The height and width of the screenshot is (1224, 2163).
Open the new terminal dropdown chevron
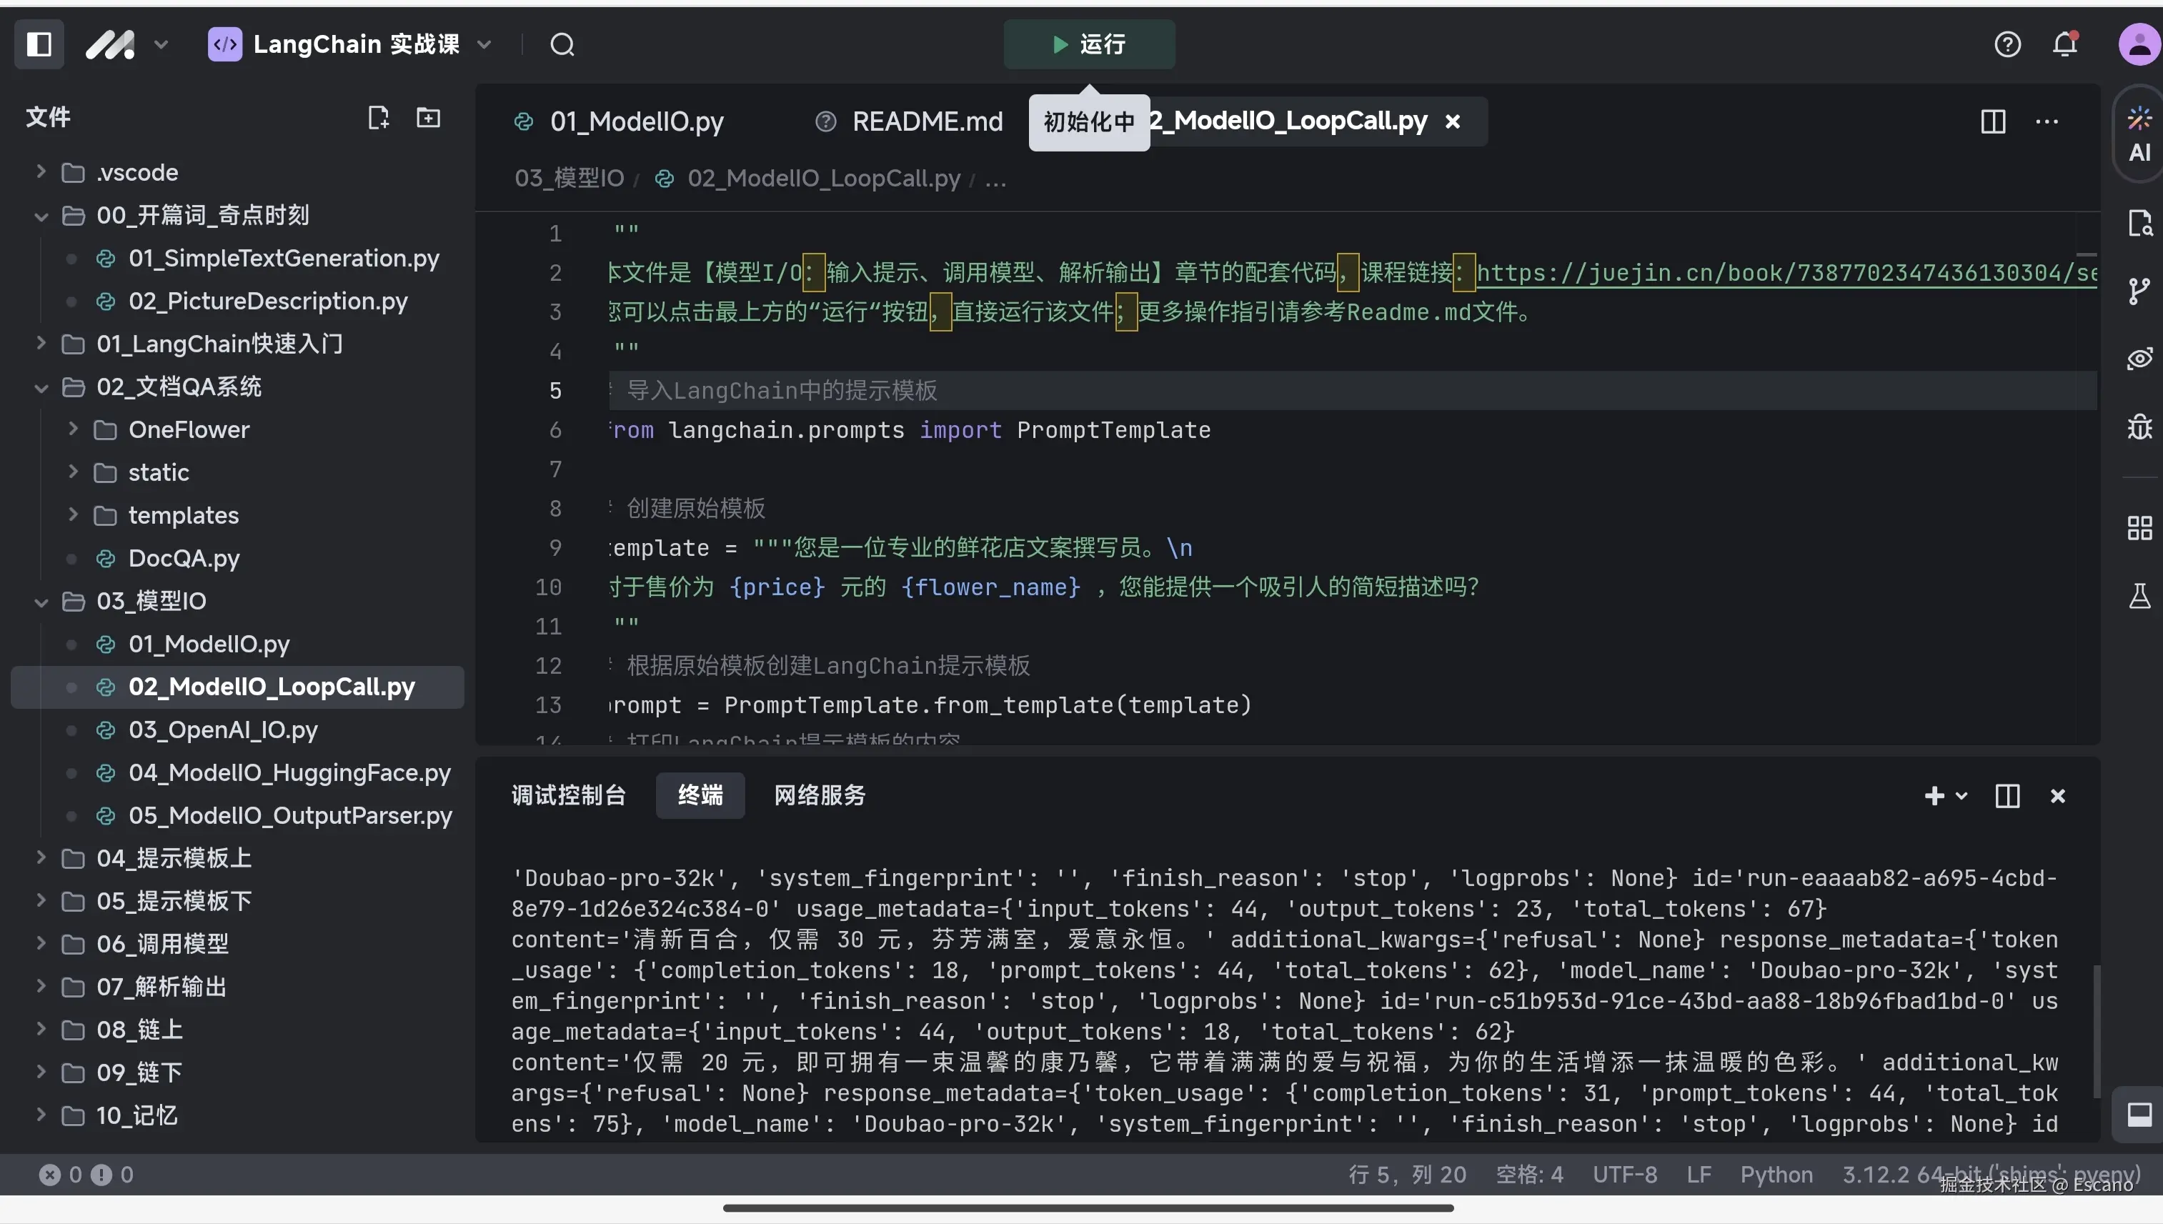point(1962,795)
